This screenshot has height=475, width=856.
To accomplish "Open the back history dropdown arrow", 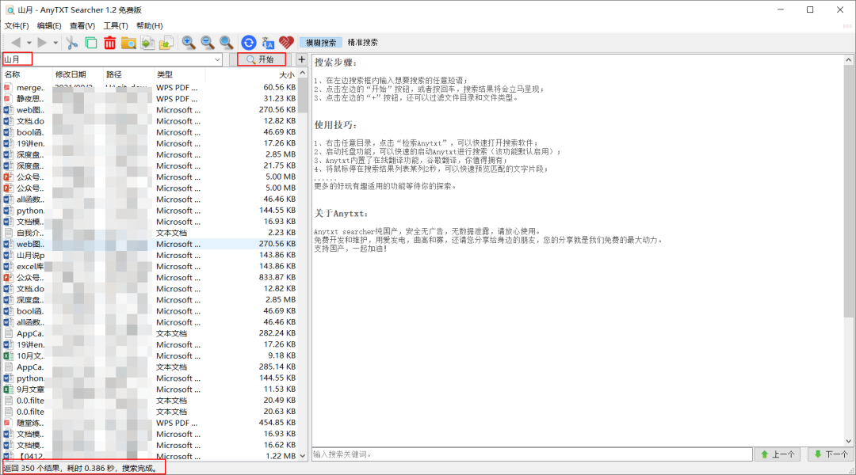I will [29, 43].
